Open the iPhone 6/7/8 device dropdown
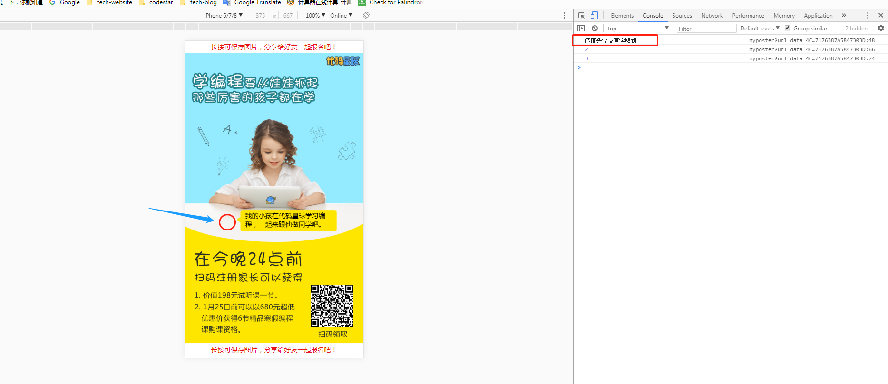 (x=224, y=15)
